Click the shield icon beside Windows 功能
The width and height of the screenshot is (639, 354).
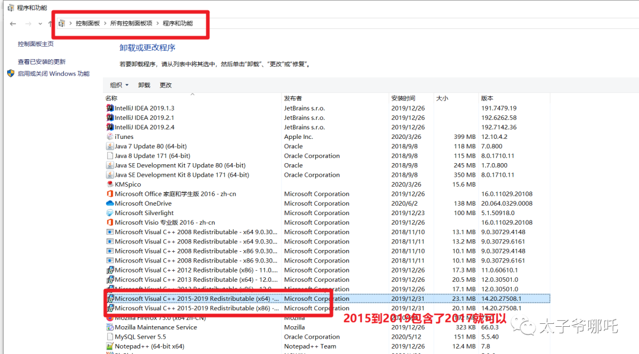[x=11, y=74]
